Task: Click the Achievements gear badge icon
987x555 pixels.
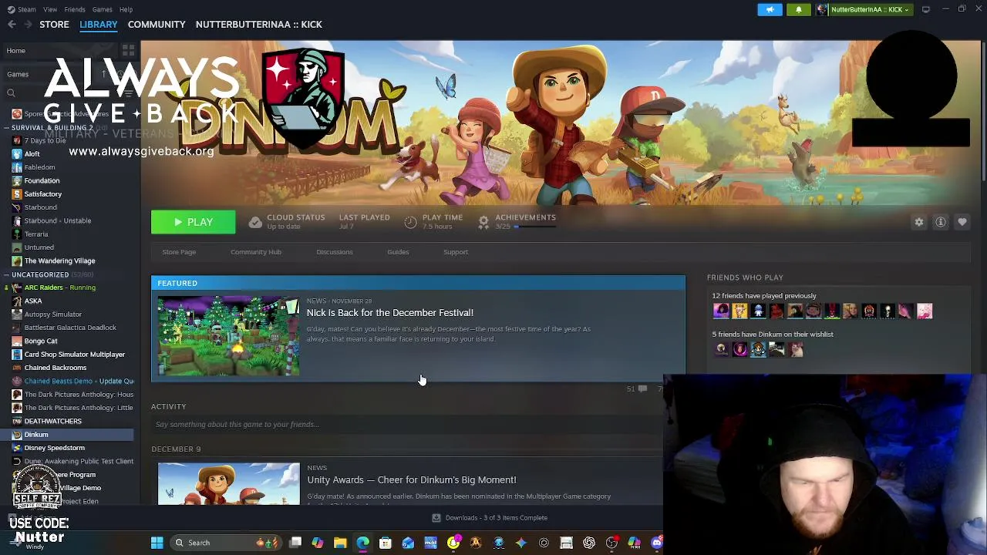Action: (x=483, y=222)
